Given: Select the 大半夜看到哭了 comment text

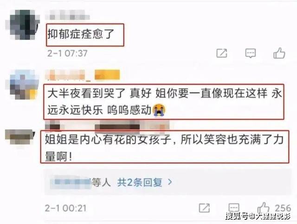Looking at the screenshot, I should (x=164, y=102).
